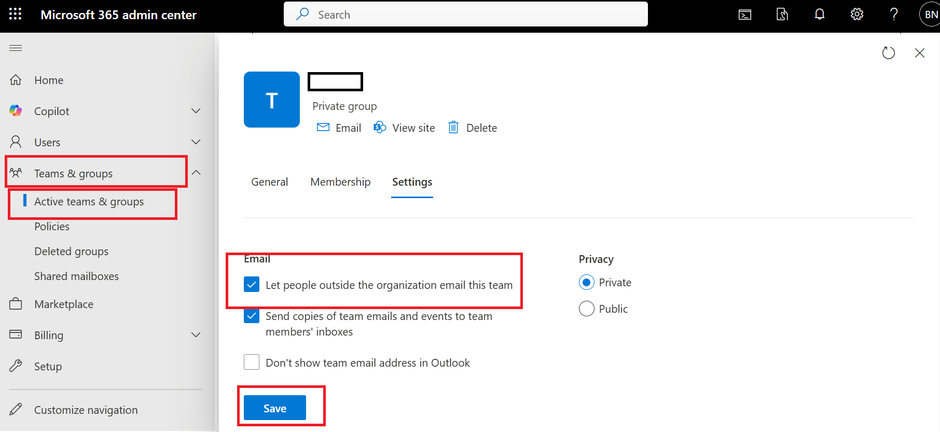This screenshot has width=940, height=432.
Task: Expand the Copilot menu chevron
Action: (x=196, y=111)
